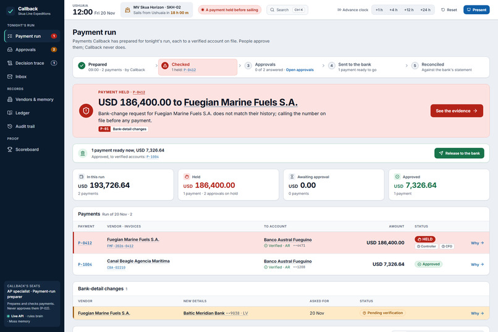Click Why for the Fuegian Marine Fuels payment

click(477, 243)
